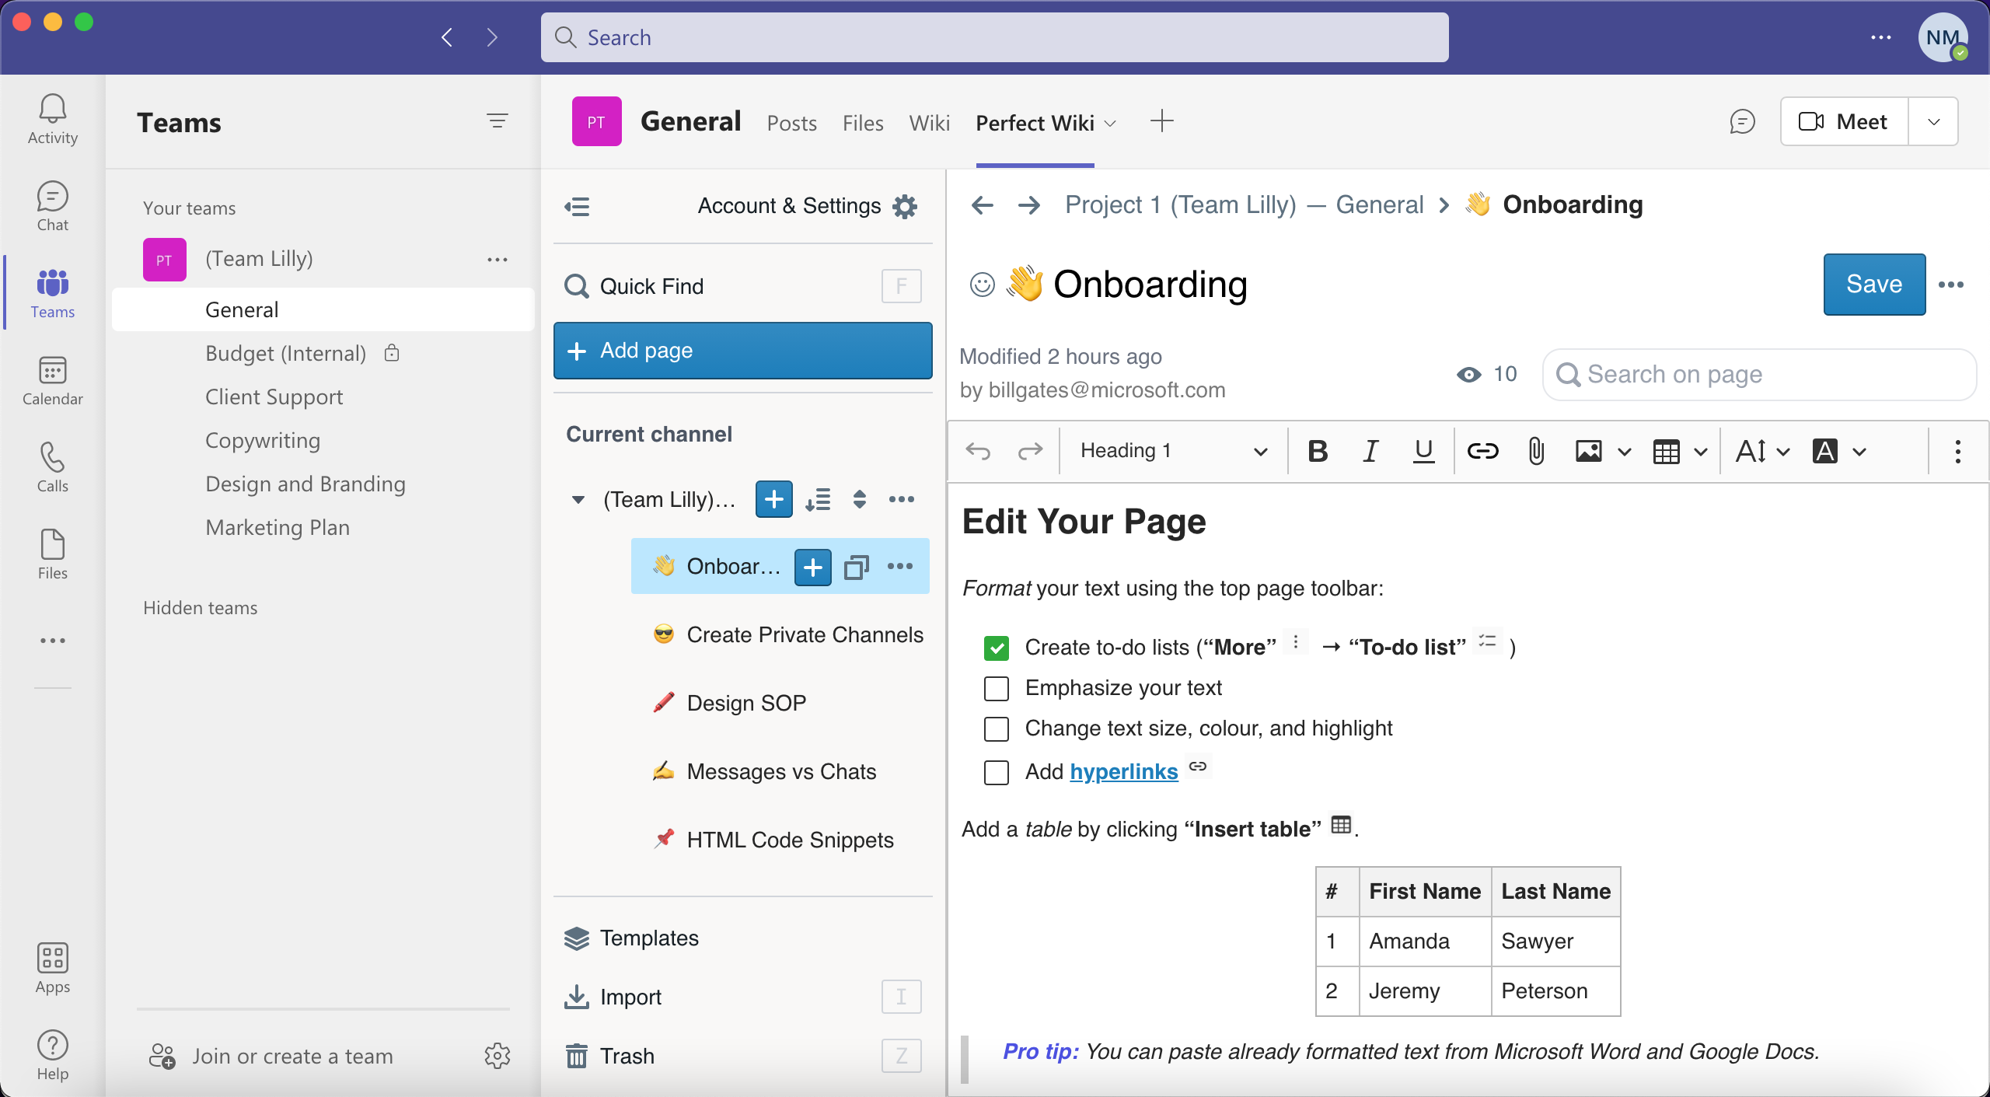Open Quick Find in the wiki sidebar
1990x1097 pixels.
tap(742, 286)
